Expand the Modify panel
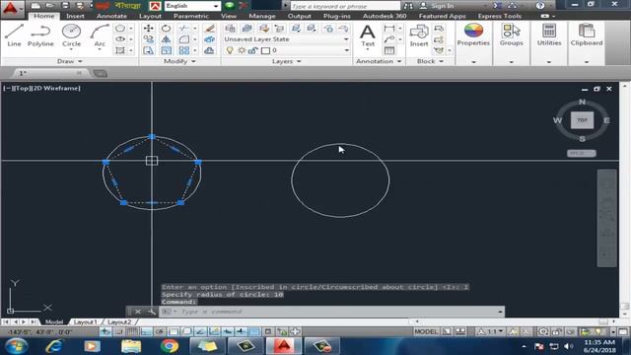The image size is (631, 355). click(179, 61)
